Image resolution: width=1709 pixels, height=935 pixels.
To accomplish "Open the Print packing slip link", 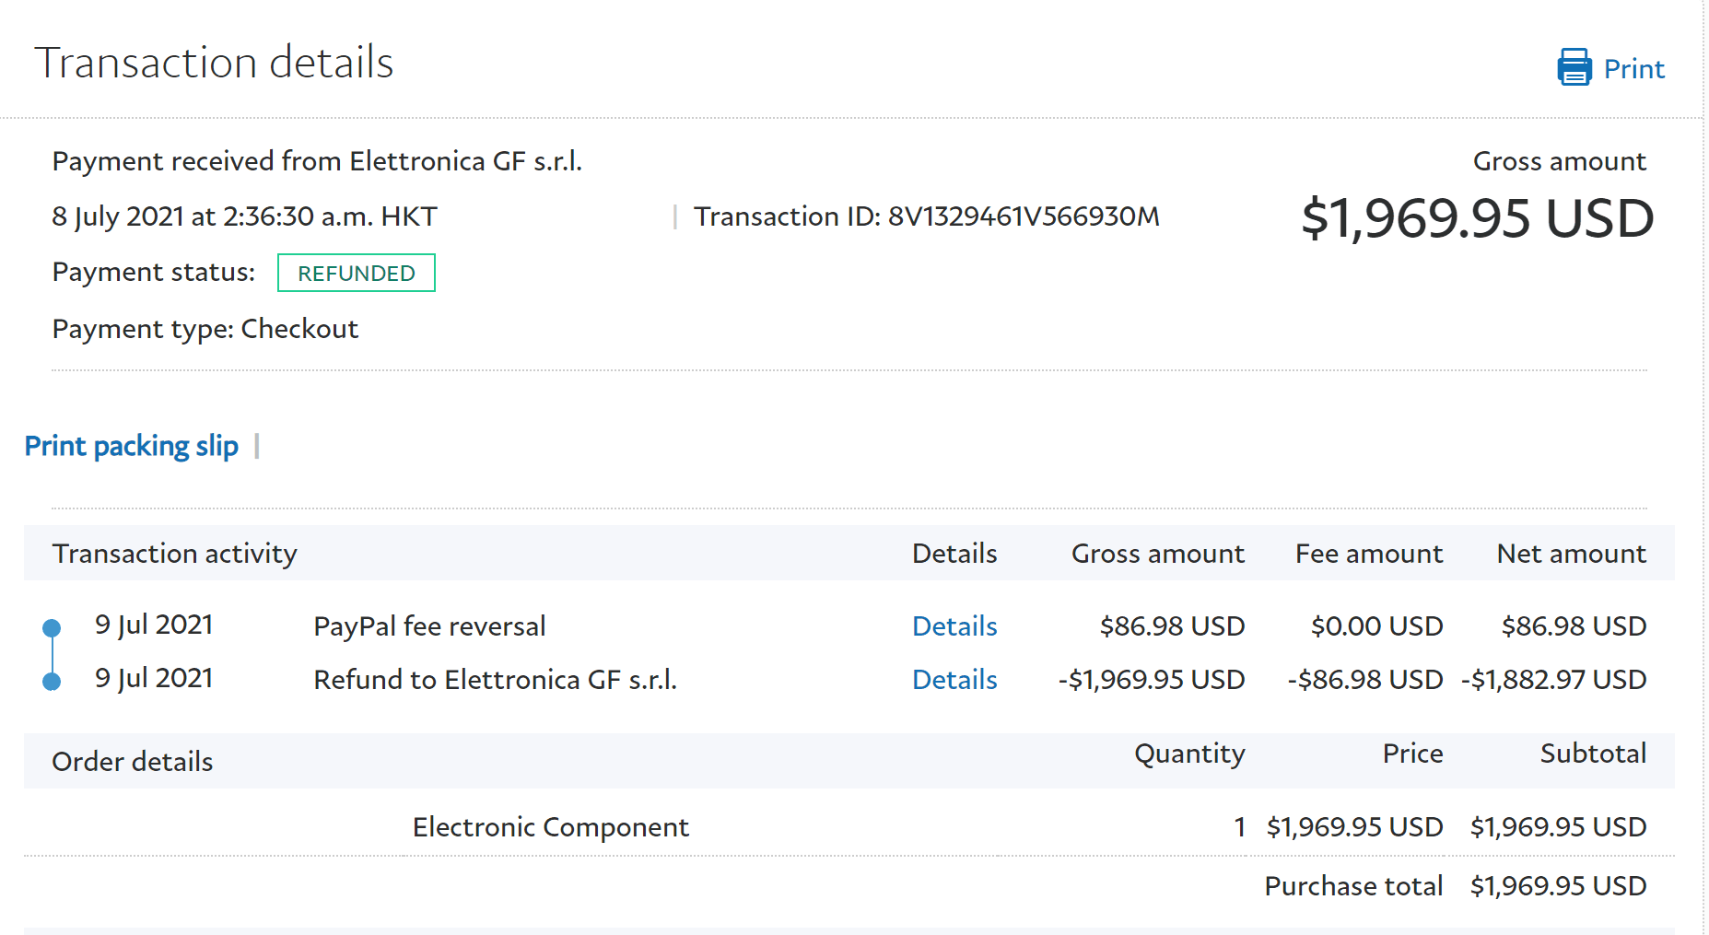I will 131,446.
